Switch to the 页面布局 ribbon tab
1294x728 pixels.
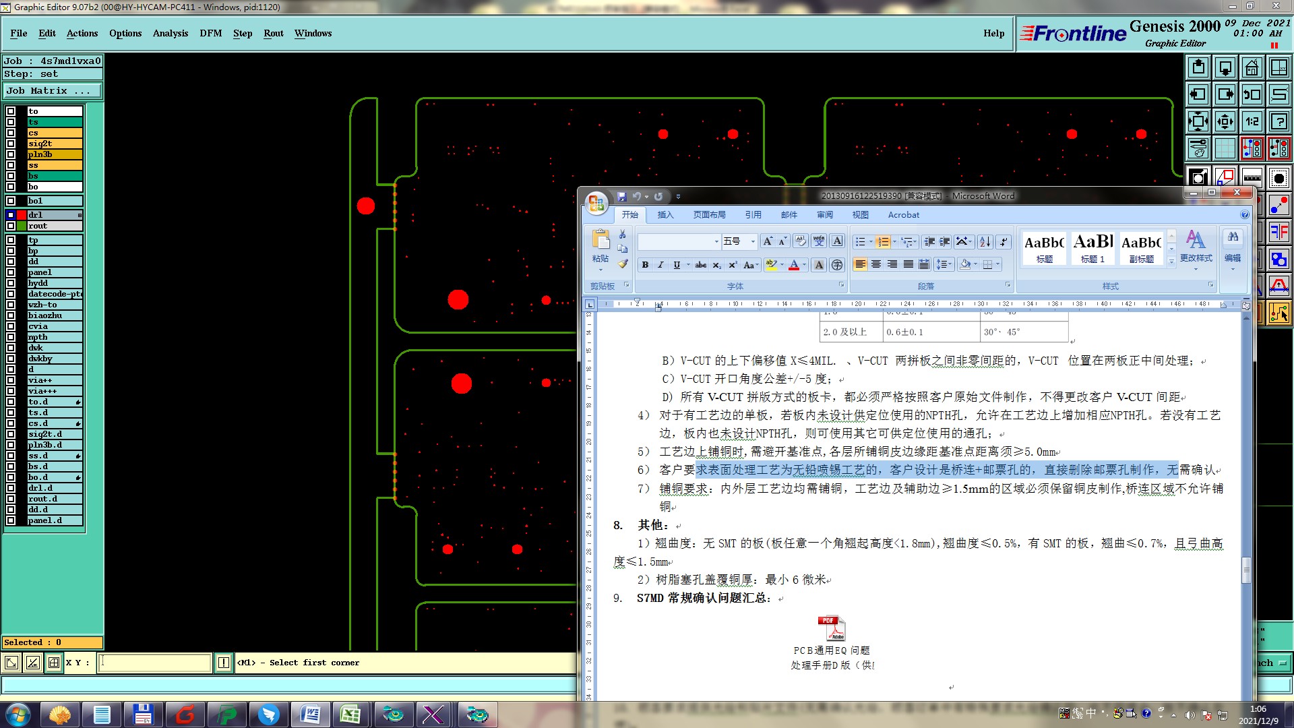pos(709,215)
